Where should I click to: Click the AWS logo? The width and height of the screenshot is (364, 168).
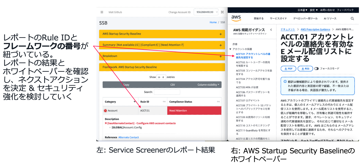pos(236,18)
